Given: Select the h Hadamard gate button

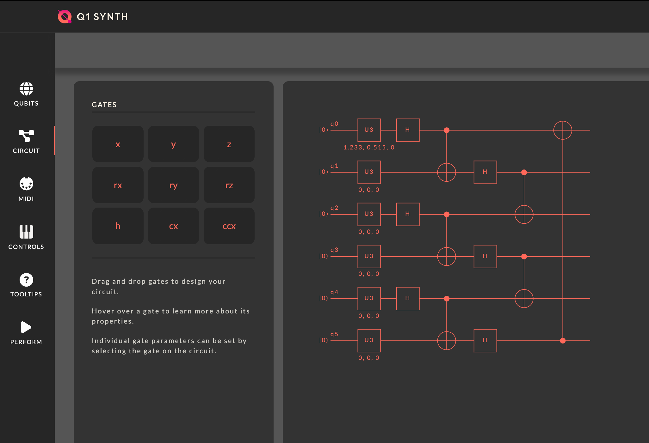Looking at the screenshot, I should click(118, 226).
